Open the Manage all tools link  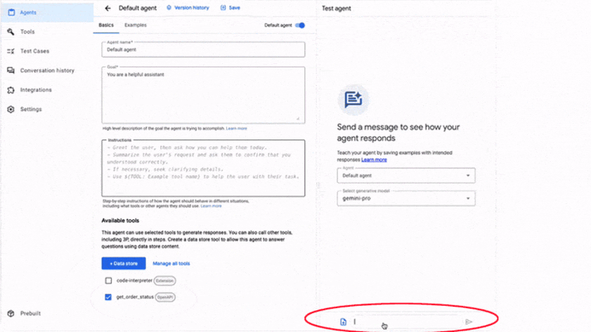click(171, 264)
